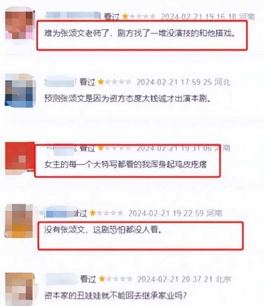Click the gold star on the 19:22:59 review
The height and width of the screenshot is (306, 264).
tap(93, 213)
